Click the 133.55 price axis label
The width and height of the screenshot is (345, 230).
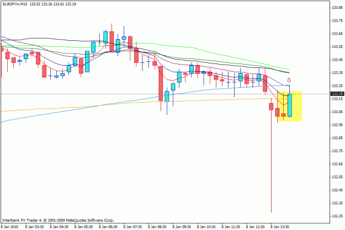click(x=337, y=47)
